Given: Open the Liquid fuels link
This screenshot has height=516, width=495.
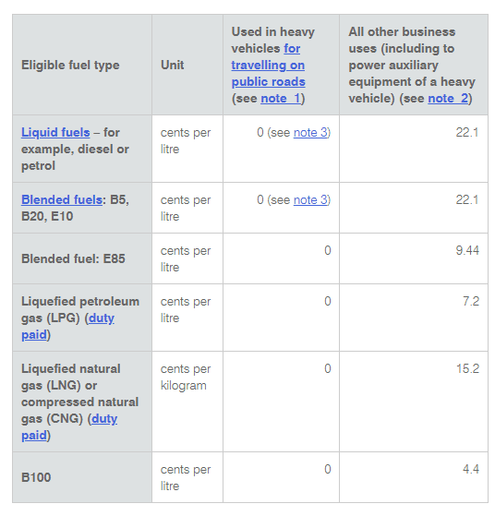Looking at the screenshot, I should 55,133.
